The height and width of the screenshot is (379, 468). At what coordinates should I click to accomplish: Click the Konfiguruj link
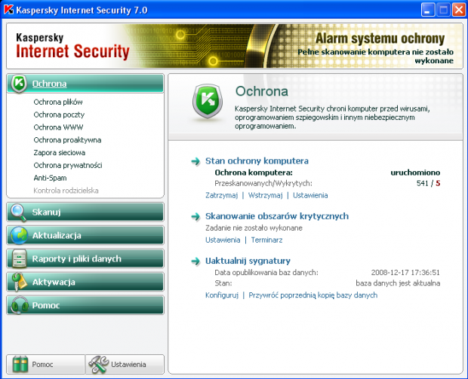pyautogui.click(x=222, y=295)
